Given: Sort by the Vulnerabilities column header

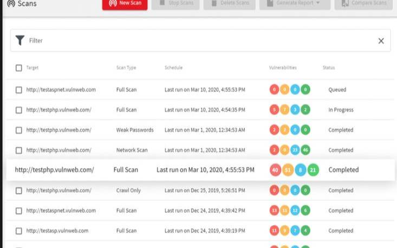Looking at the screenshot, I should coord(283,68).
